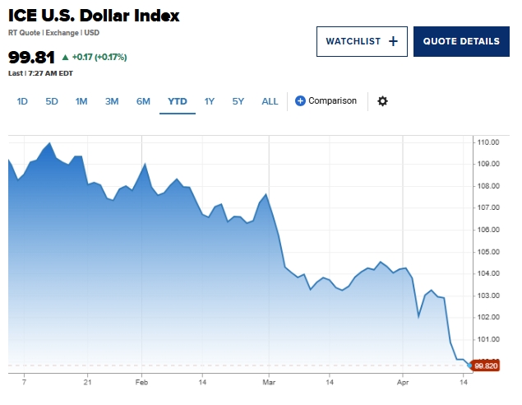Screen dimensions: 522x405
Task: Select the ALL time range
Action: 270,101
